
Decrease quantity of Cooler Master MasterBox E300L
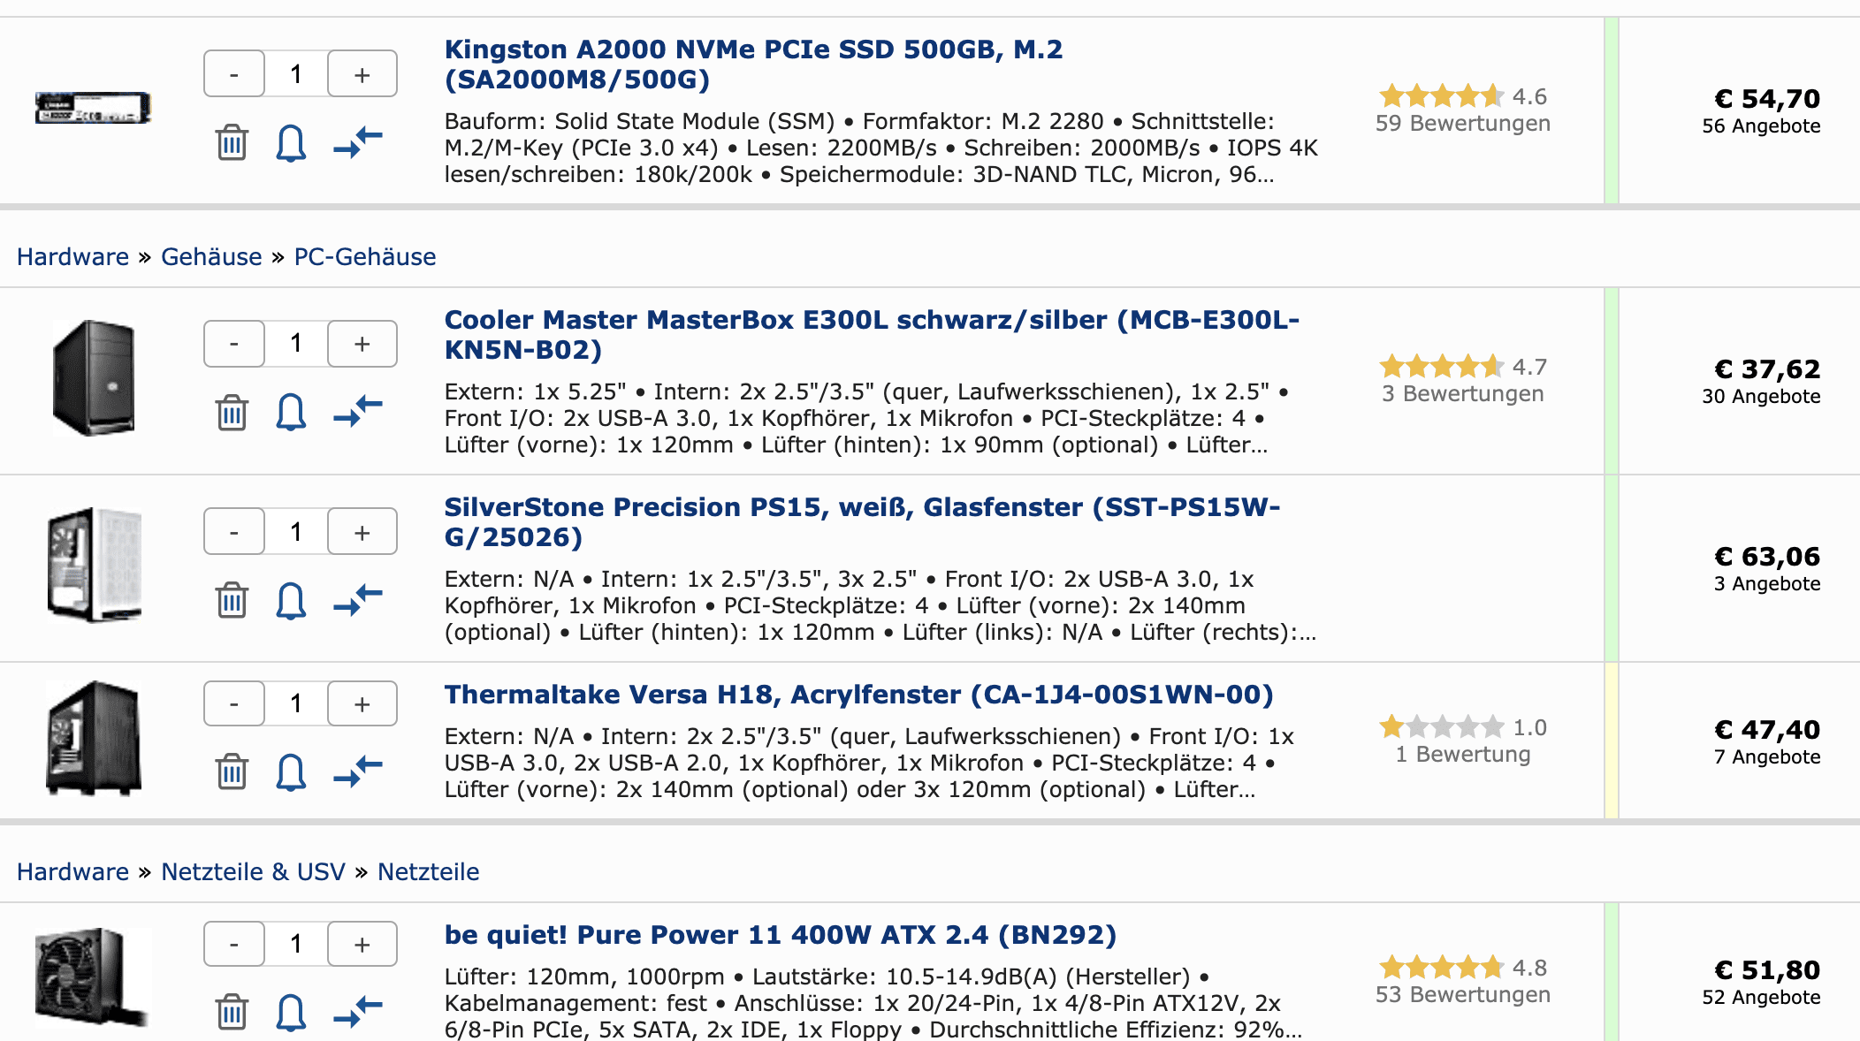[234, 344]
